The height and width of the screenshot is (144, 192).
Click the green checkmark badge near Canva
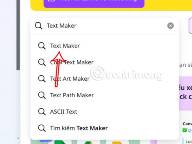click(x=185, y=130)
